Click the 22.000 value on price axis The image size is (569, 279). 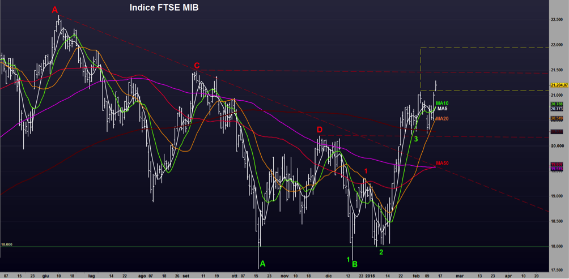tap(557, 45)
